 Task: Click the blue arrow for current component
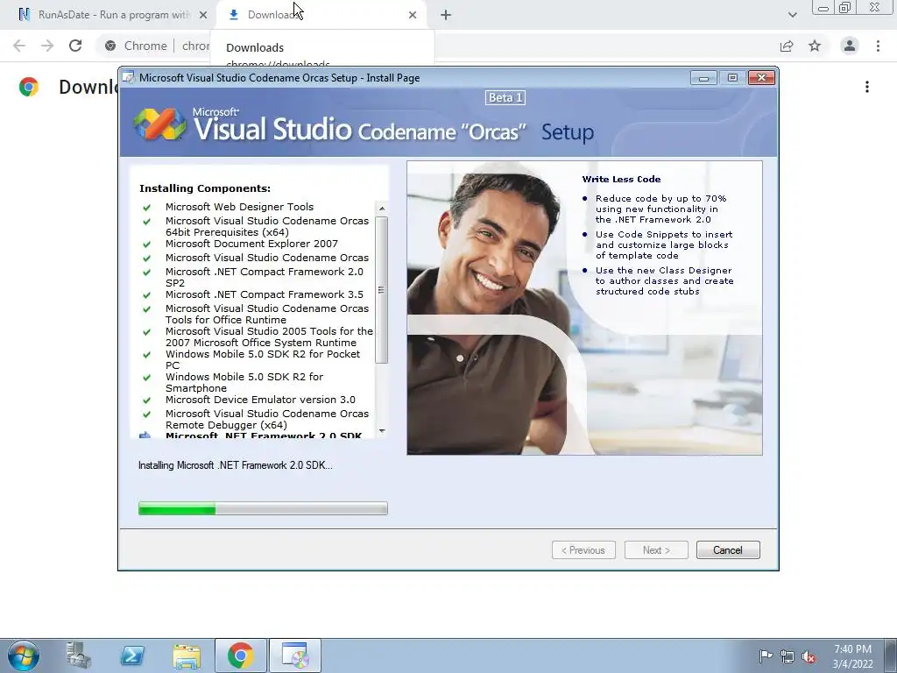[145, 435]
